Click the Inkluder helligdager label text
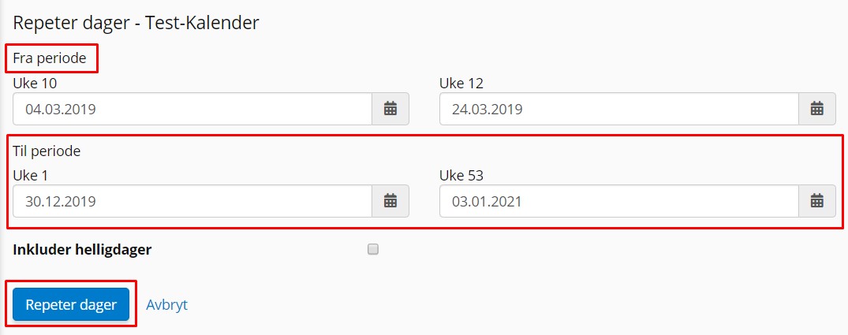This screenshot has width=848, height=335. pyautogui.click(x=82, y=250)
